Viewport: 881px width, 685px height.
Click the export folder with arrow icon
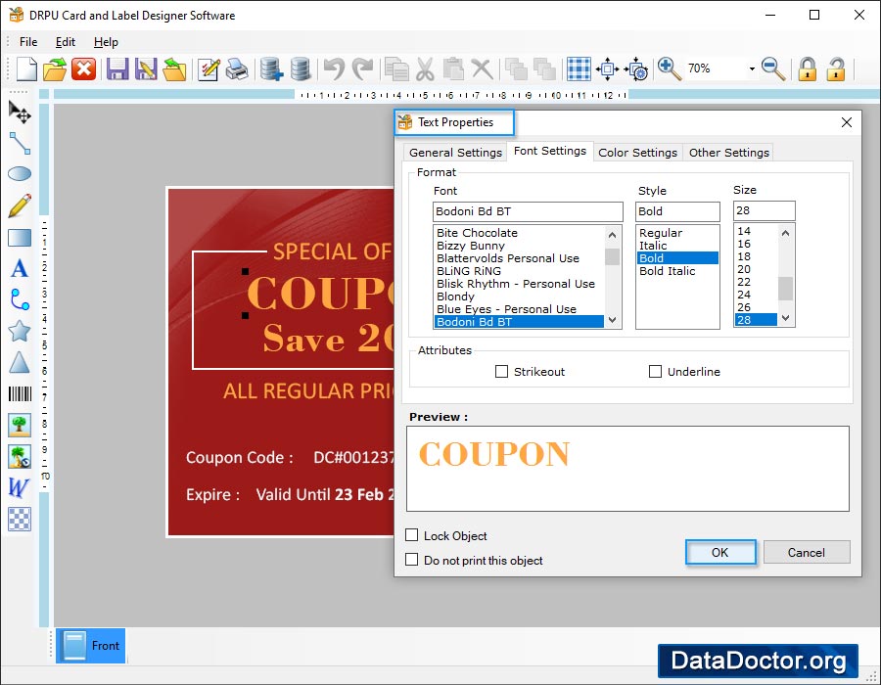pyautogui.click(x=174, y=69)
